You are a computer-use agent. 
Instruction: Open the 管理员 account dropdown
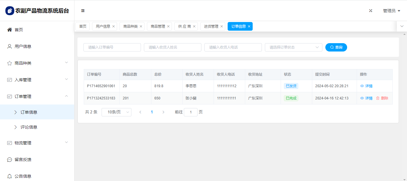(391, 11)
